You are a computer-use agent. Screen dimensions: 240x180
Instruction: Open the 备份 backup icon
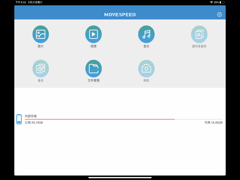(x=40, y=68)
